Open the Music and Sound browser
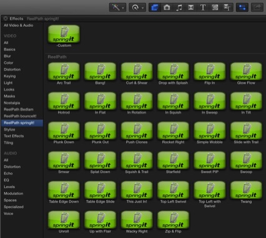Image resolution: width=266 pixels, height=238 pixels. 179,7
